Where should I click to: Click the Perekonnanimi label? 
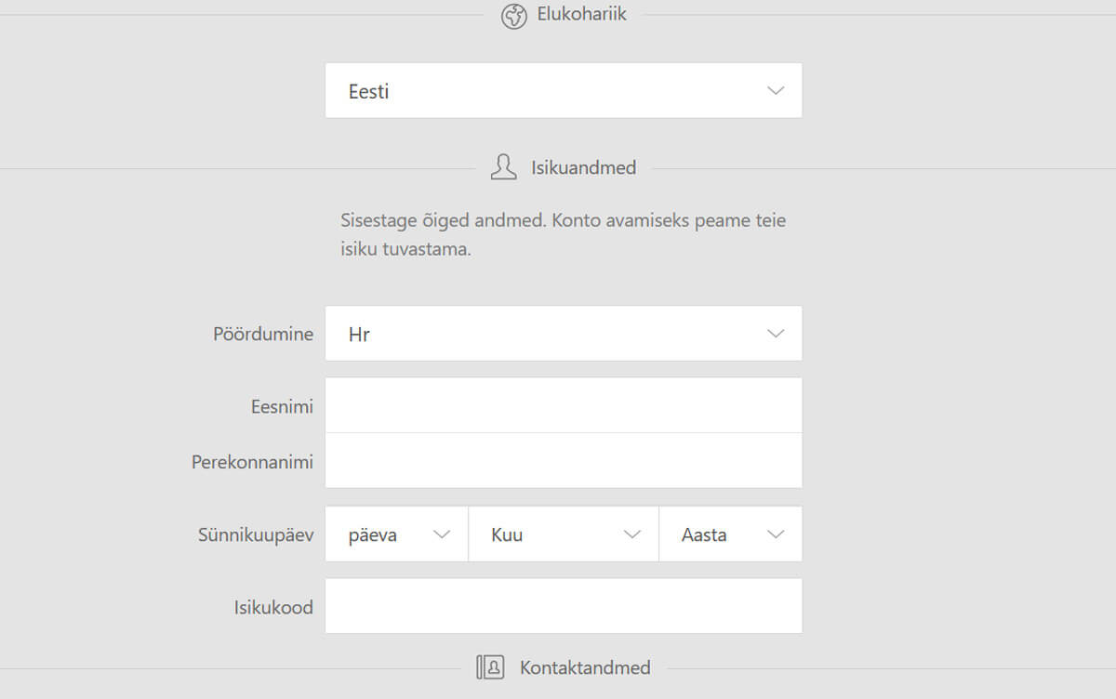click(x=252, y=462)
